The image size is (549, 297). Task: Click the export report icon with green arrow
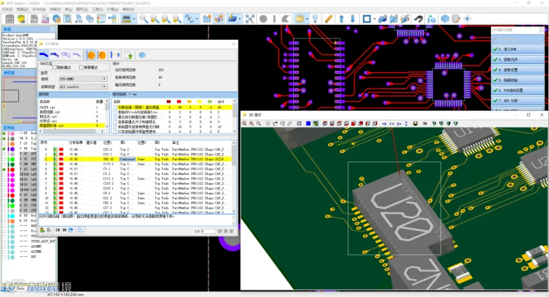[129, 55]
